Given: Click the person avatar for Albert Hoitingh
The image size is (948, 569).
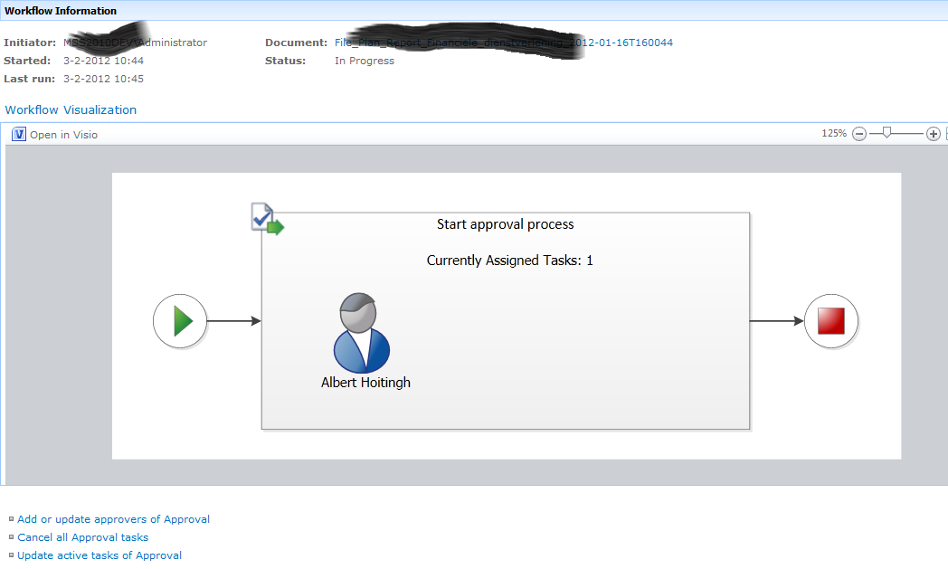Looking at the screenshot, I should click(x=362, y=332).
